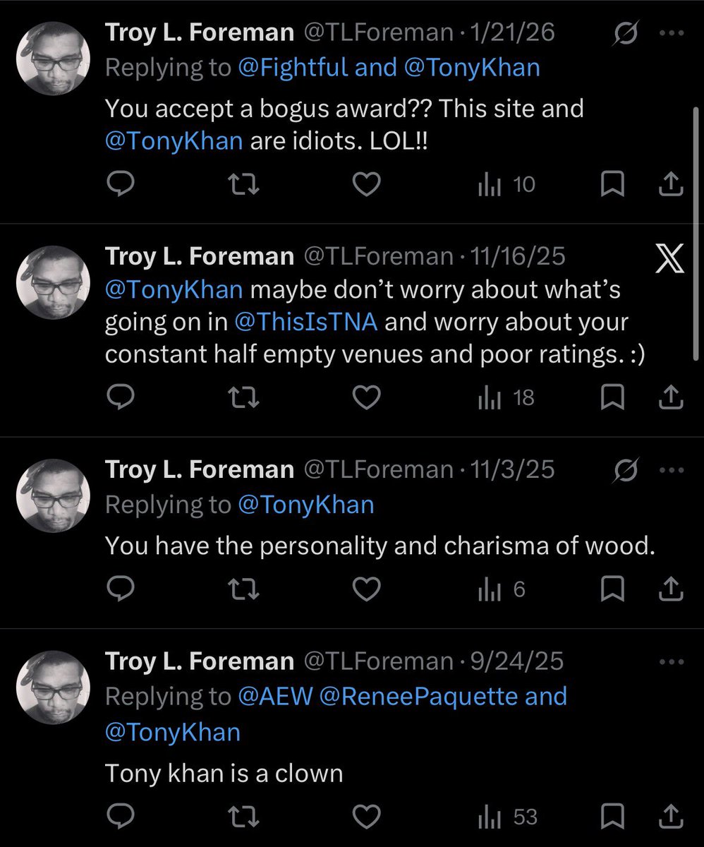The height and width of the screenshot is (847, 704).
Task: Bookmark the 'Tony khan is a clown' tweet
Action: [612, 817]
